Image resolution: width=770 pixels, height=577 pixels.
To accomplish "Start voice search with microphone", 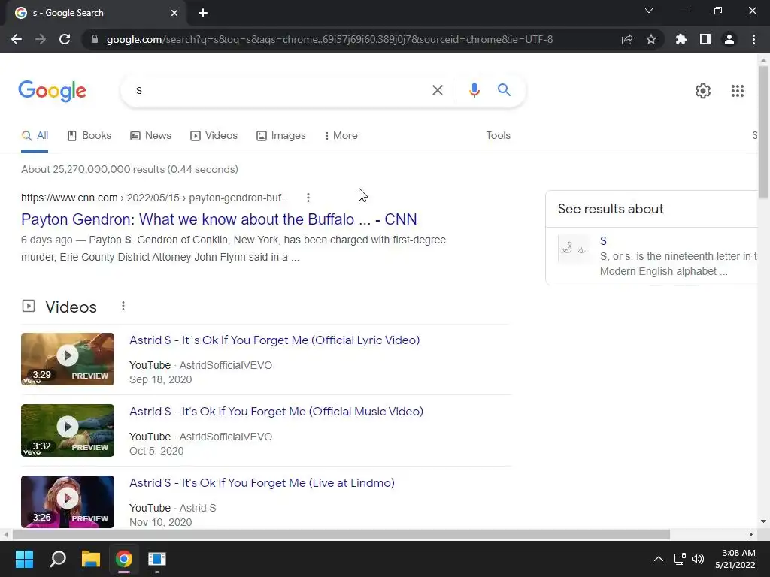I will click(474, 90).
